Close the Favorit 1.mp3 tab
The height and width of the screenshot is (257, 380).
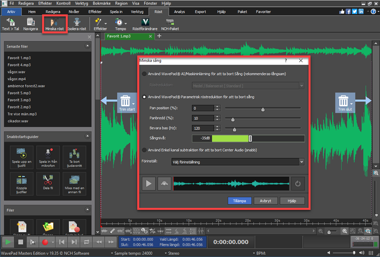[151, 36]
